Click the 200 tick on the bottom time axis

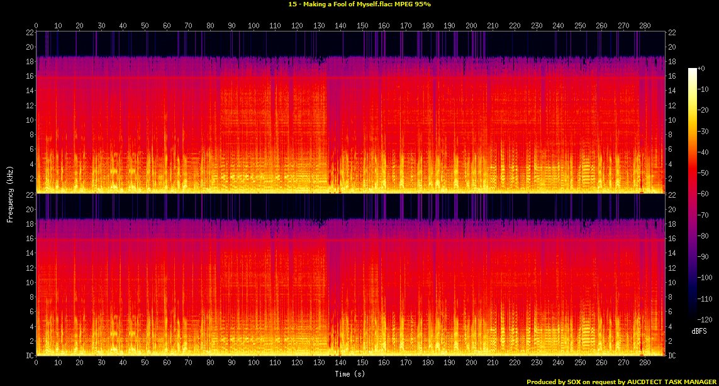point(471,363)
